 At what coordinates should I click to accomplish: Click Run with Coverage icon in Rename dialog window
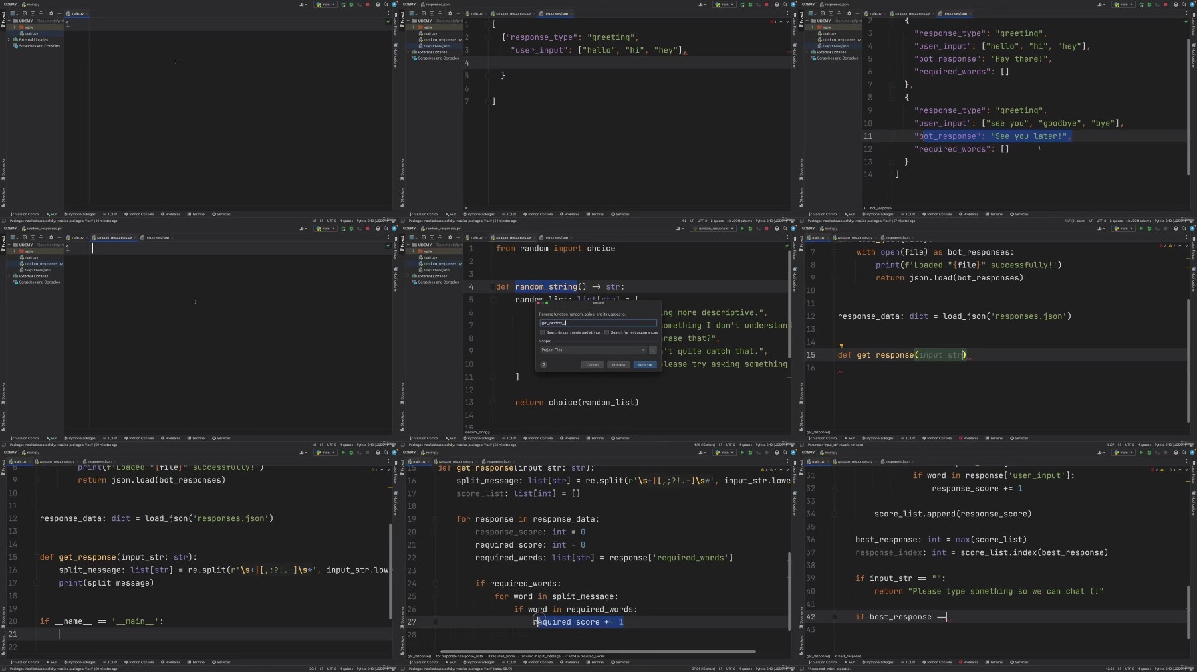click(758, 229)
